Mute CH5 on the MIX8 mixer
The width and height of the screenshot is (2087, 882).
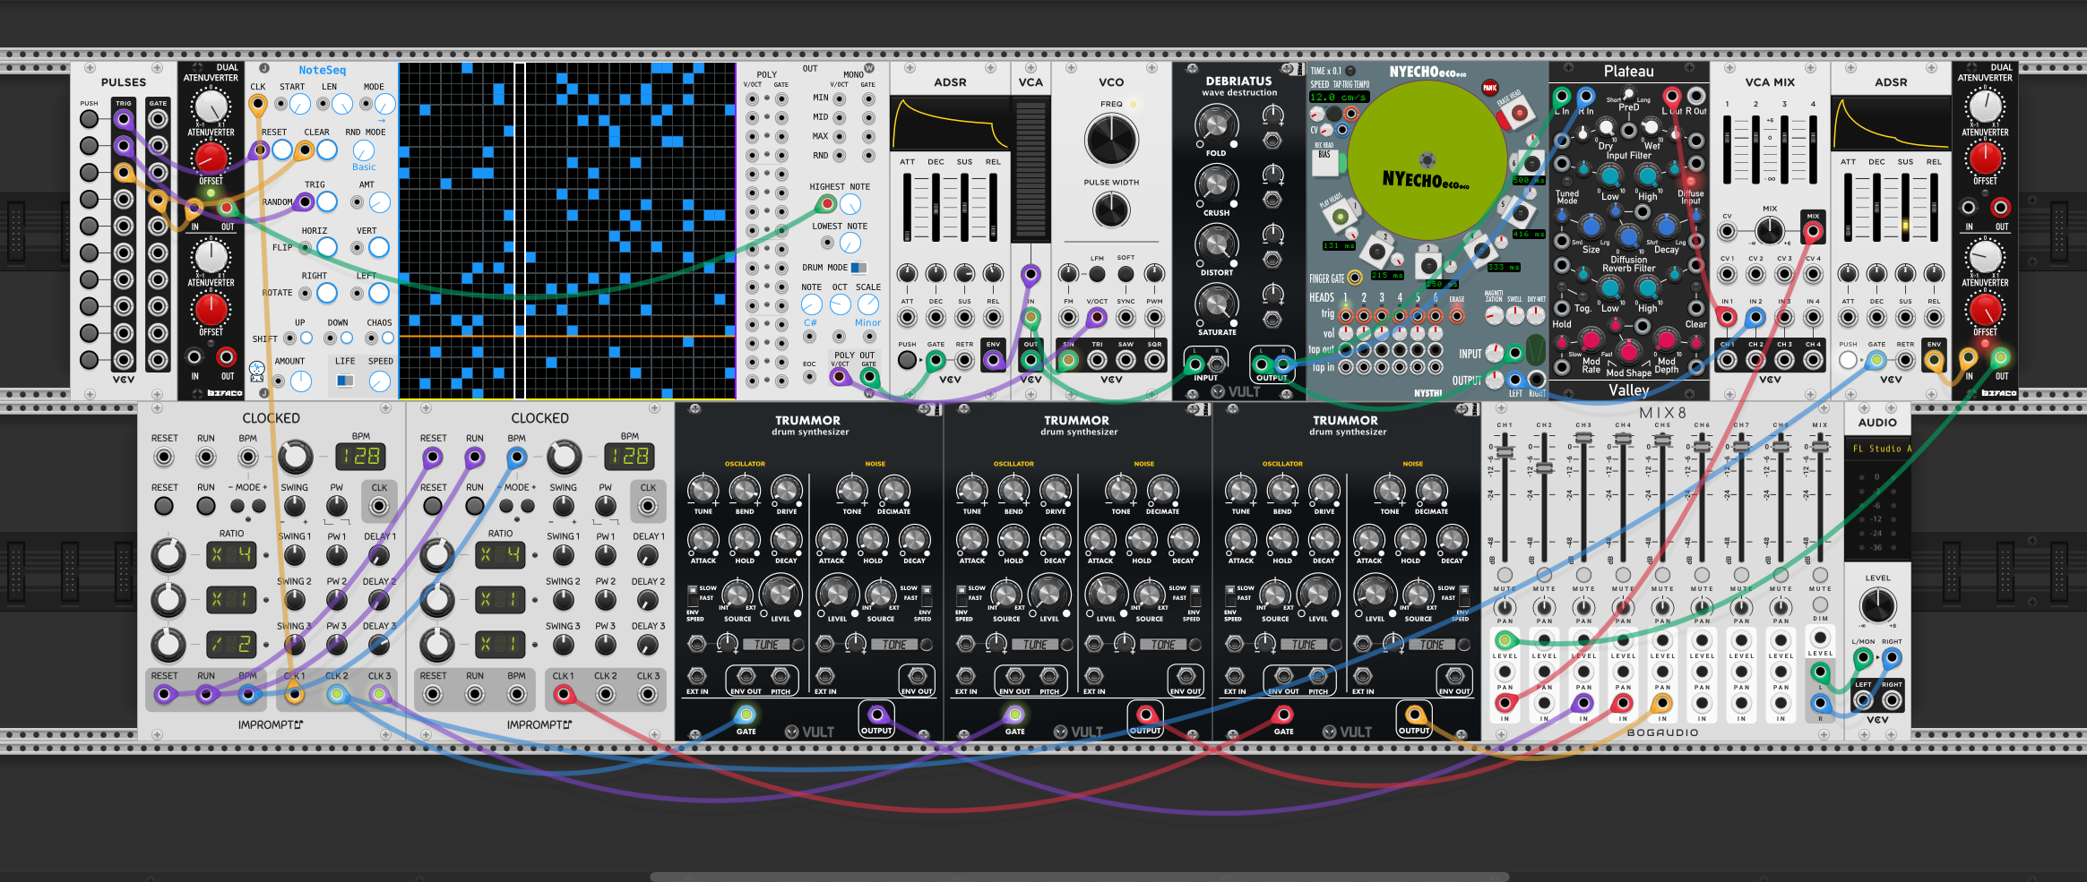pyautogui.click(x=1662, y=575)
